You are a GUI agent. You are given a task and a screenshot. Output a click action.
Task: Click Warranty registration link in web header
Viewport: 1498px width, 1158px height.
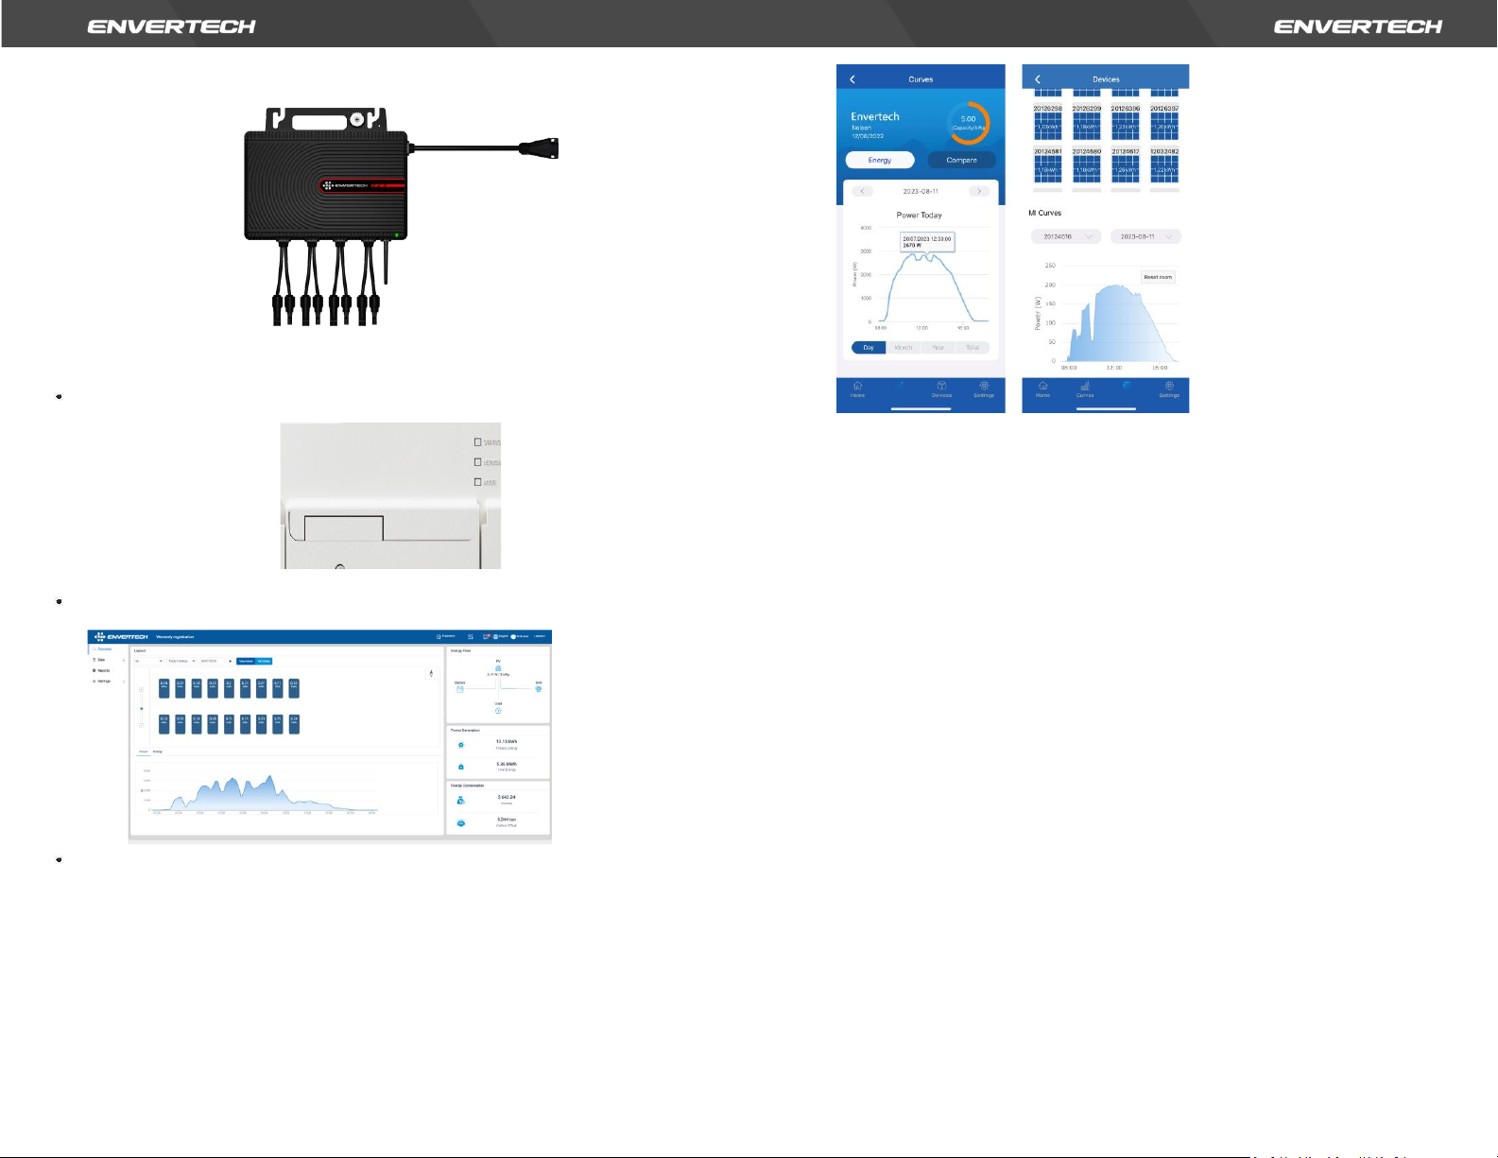pyautogui.click(x=175, y=637)
